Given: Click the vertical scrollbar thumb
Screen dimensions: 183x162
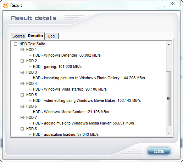Looking at the screenshot, I should pyautogui.click(x=169, y=99).
